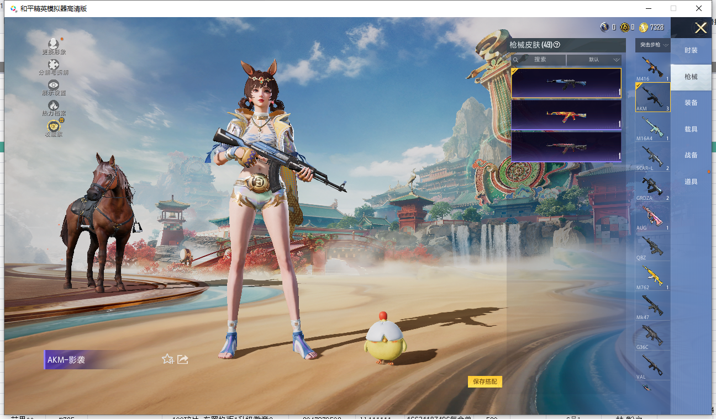Screen dimensions: 716x419
Task: Select the AUG weapon icon
Action: [652, 216]
